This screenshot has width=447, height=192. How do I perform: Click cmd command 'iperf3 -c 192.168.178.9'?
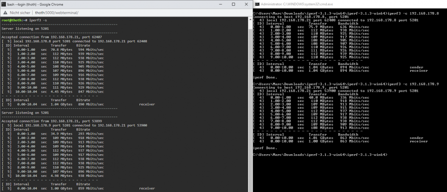click(x=413, y=84)
